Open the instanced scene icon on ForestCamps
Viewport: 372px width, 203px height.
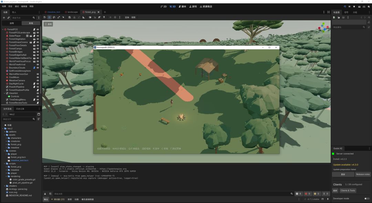[x=34, y=48]
